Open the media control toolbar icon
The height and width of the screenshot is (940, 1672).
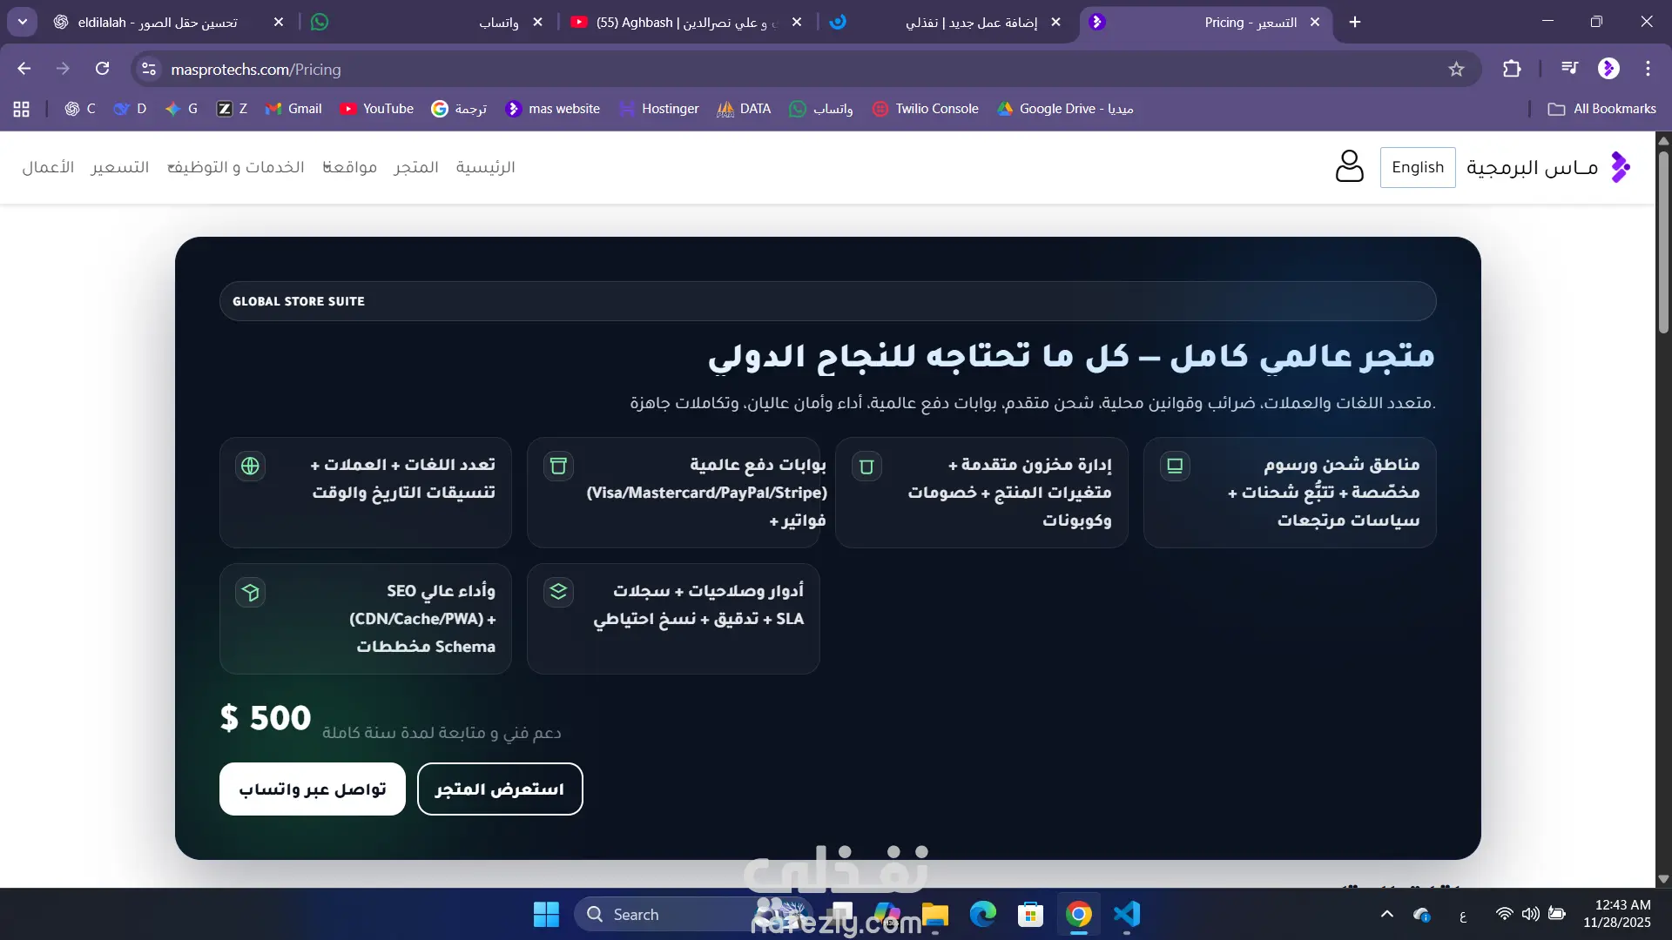(x=1569, y=69)
